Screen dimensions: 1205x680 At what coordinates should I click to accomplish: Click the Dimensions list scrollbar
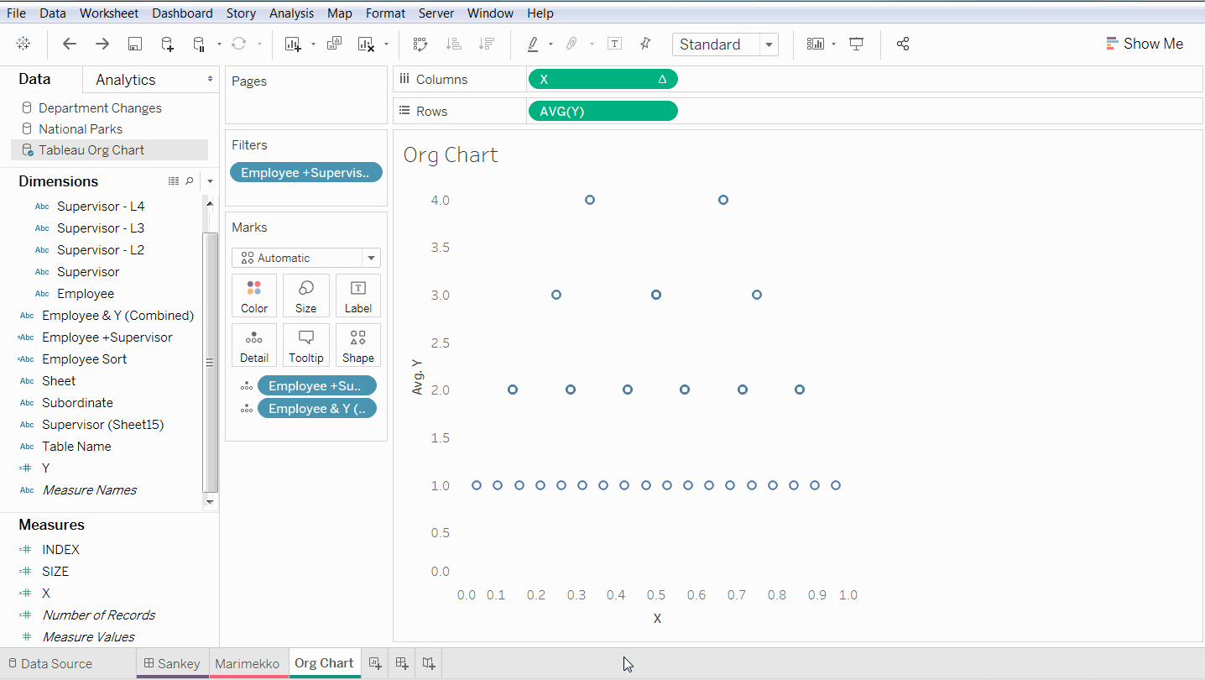pos(209,361)
